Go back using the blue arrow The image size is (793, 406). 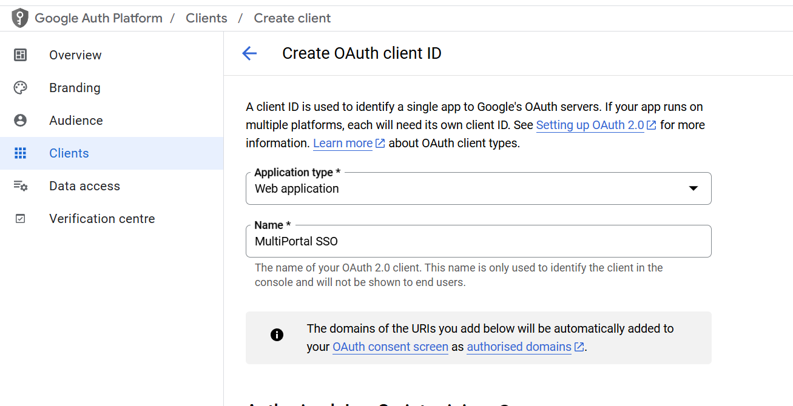point(249,53)
